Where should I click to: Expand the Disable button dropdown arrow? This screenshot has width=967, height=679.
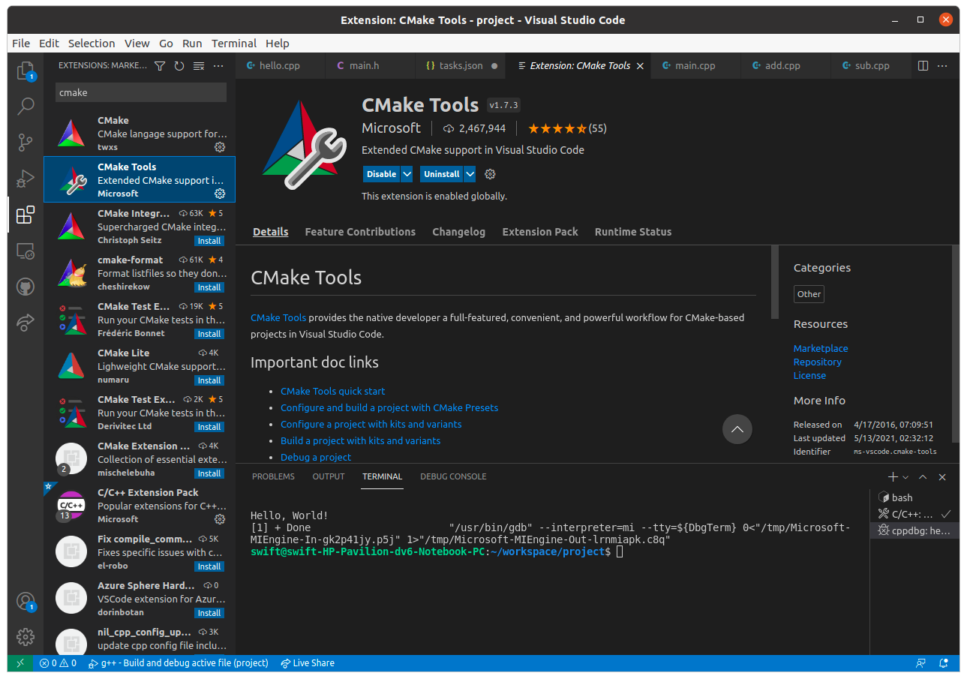click(x=407, y=174)
